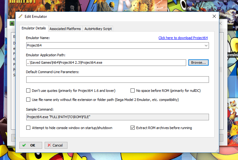238x160 pixels.
Task: Close the background Manage Emulators window
Action: tap(221, 23)
